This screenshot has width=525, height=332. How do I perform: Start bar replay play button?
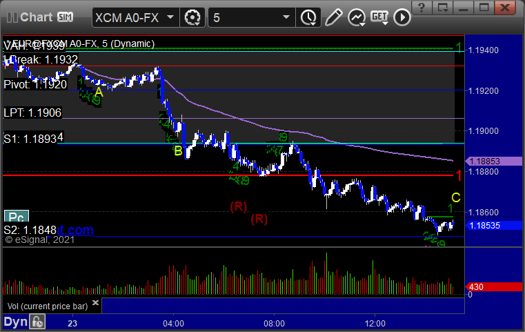[402, 17]
